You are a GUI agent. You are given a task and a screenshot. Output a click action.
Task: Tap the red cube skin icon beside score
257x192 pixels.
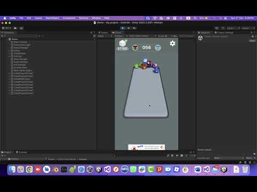tap(135, 47)
